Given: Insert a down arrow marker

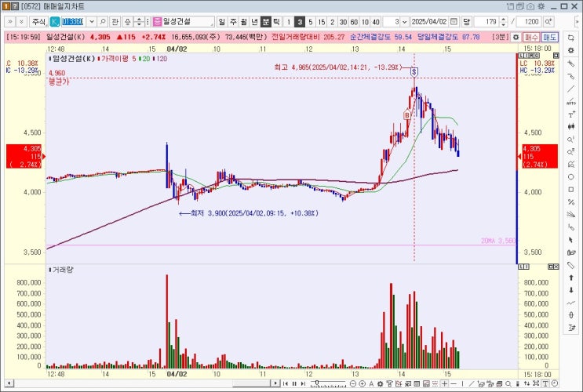Looking at the screenshot, I should tap(571, 290).
